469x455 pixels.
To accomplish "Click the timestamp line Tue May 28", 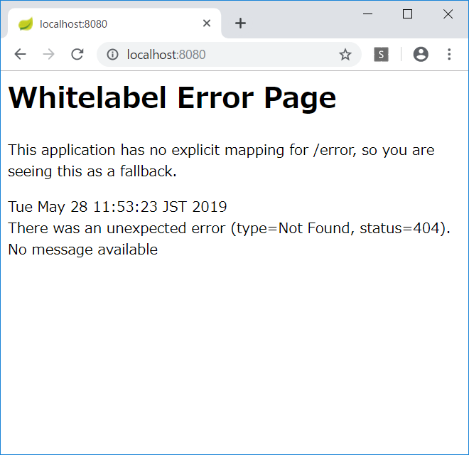I will click(x=117, y=207).
